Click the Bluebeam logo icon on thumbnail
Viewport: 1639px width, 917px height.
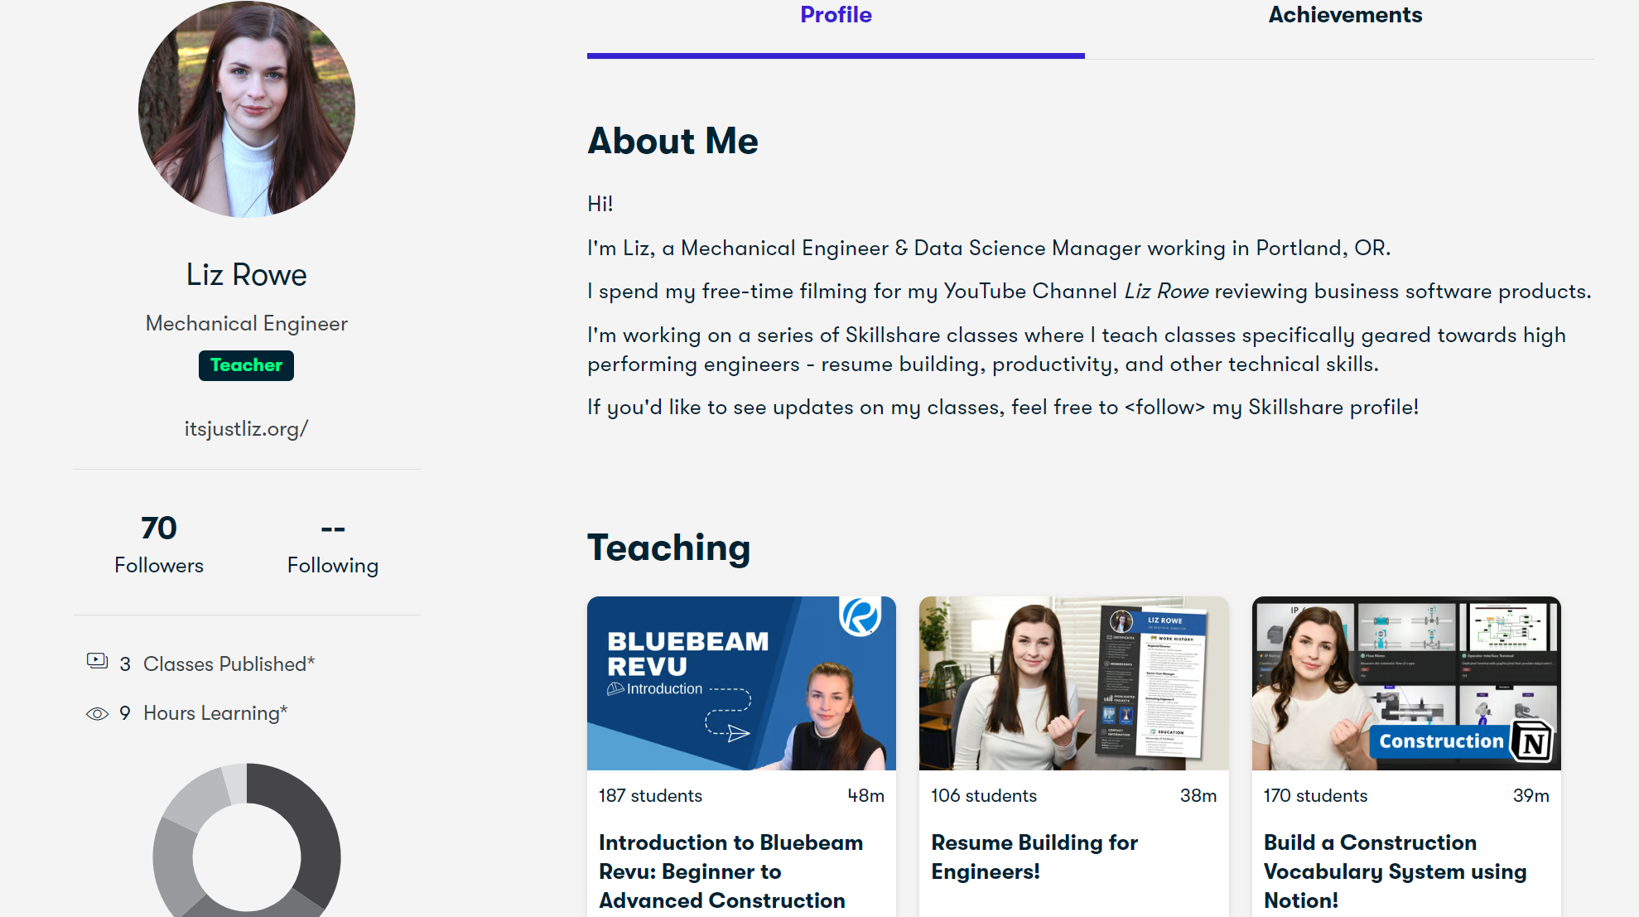(x=860, y=616)
